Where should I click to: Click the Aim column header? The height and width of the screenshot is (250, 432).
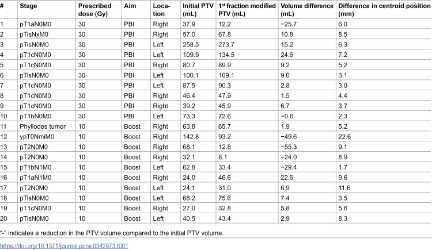pyautogui.click(x=130, y=6)
